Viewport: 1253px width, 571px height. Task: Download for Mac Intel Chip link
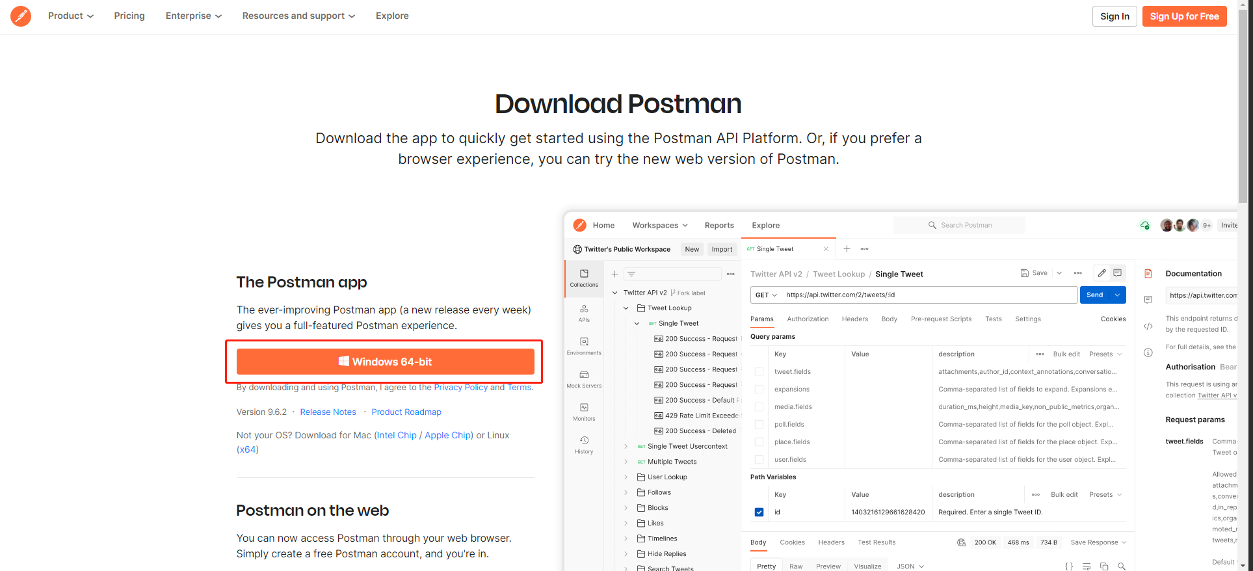click(397, 436)
